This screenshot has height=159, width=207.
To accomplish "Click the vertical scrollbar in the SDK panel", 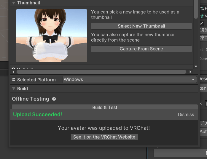I will (196, 9).
